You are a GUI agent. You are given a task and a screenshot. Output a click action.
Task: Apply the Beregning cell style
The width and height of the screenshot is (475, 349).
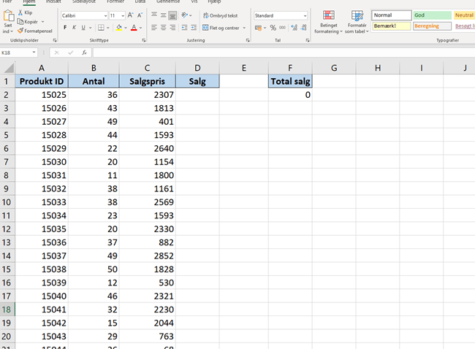431,26
